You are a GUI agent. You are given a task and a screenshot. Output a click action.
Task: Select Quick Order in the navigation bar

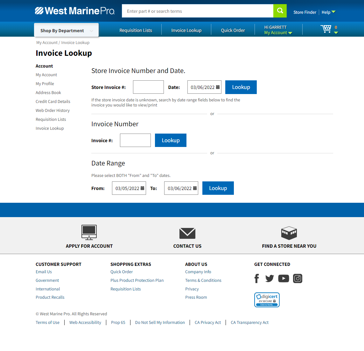233,30
